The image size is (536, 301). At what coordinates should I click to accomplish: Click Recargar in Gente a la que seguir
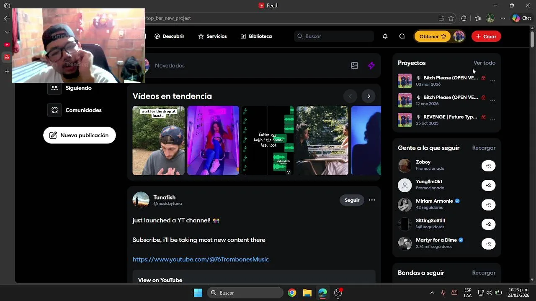484,148
